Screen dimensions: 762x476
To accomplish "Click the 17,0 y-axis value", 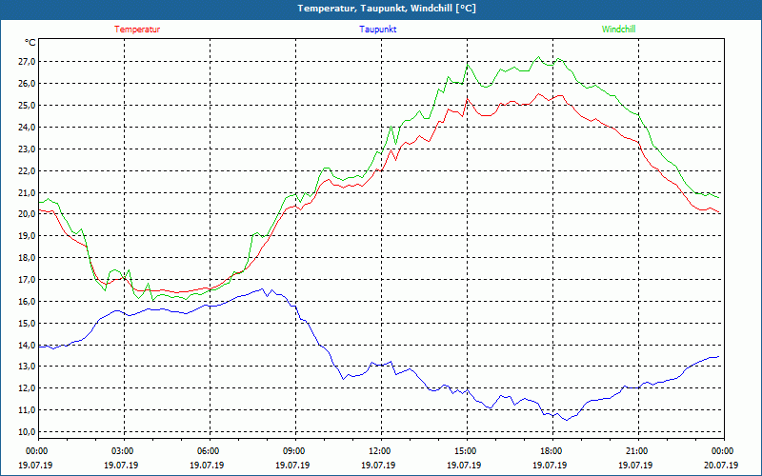I will 27,279.
